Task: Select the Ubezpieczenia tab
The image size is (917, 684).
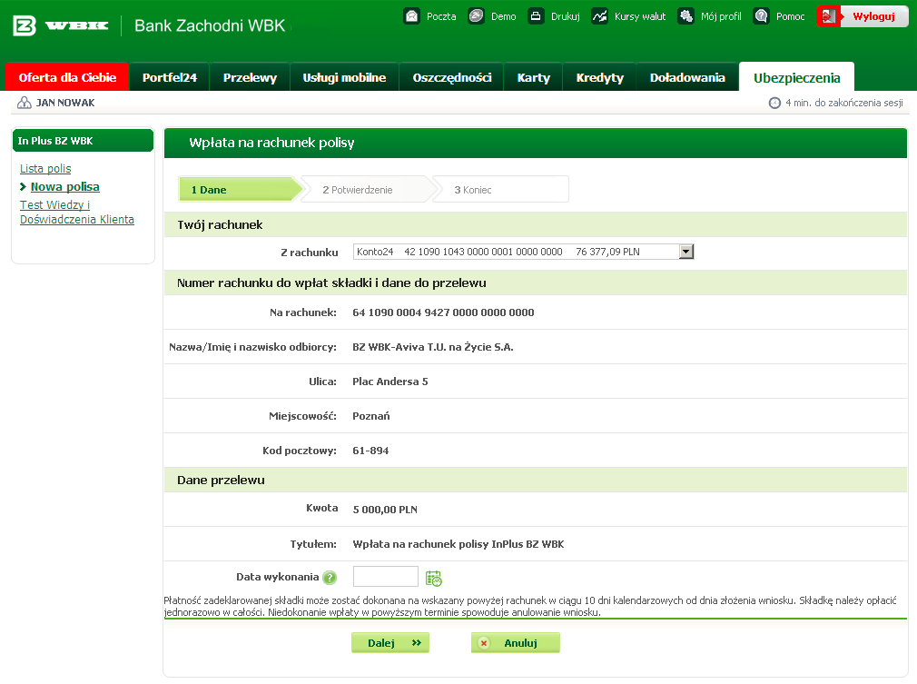Action: click(x=796, y=77)
